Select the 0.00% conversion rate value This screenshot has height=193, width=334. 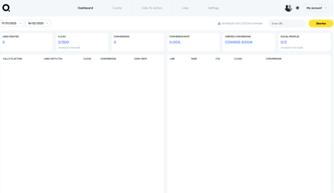click(175, 42)
